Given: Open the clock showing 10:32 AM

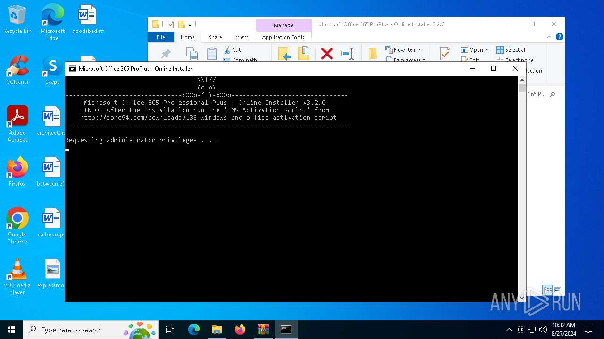Looking at the screenshot, I should [563, 330].
